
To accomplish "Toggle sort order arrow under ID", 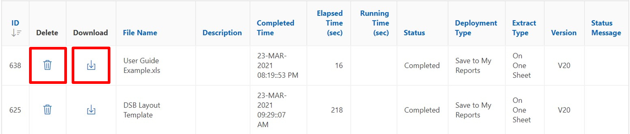I will [x=16, y=33].
